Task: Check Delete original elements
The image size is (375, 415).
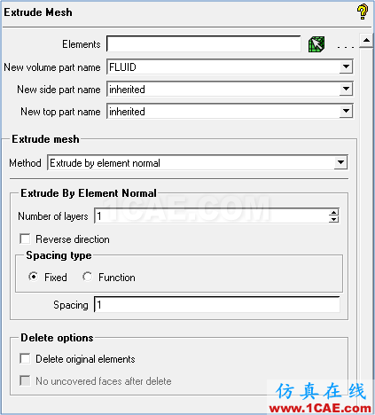Action: click(x=25, y=358)
